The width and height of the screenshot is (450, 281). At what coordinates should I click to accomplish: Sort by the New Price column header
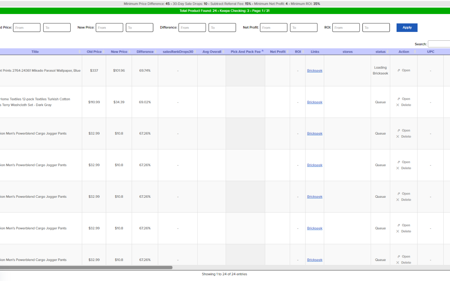(x=119, y=52)
